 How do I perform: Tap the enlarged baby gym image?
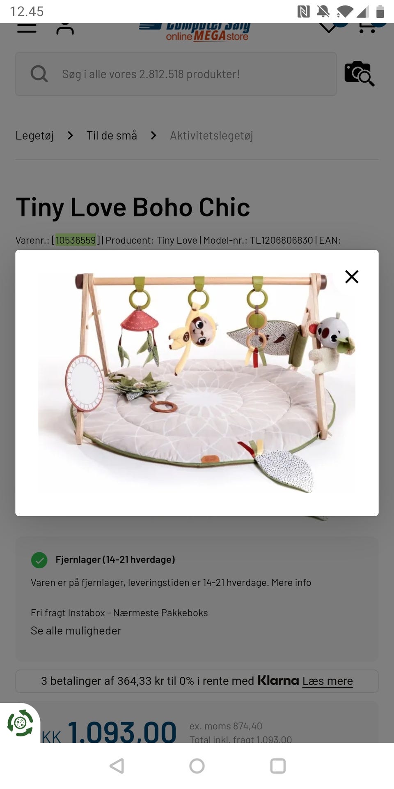coord(197,382)
